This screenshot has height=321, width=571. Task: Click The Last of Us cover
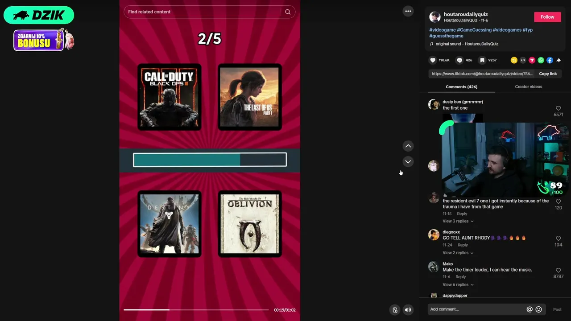tap(249, 97)
